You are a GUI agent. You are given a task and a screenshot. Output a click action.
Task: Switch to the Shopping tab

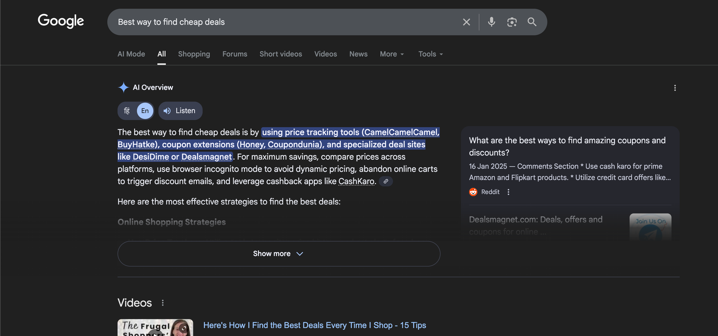pos(194,54)
